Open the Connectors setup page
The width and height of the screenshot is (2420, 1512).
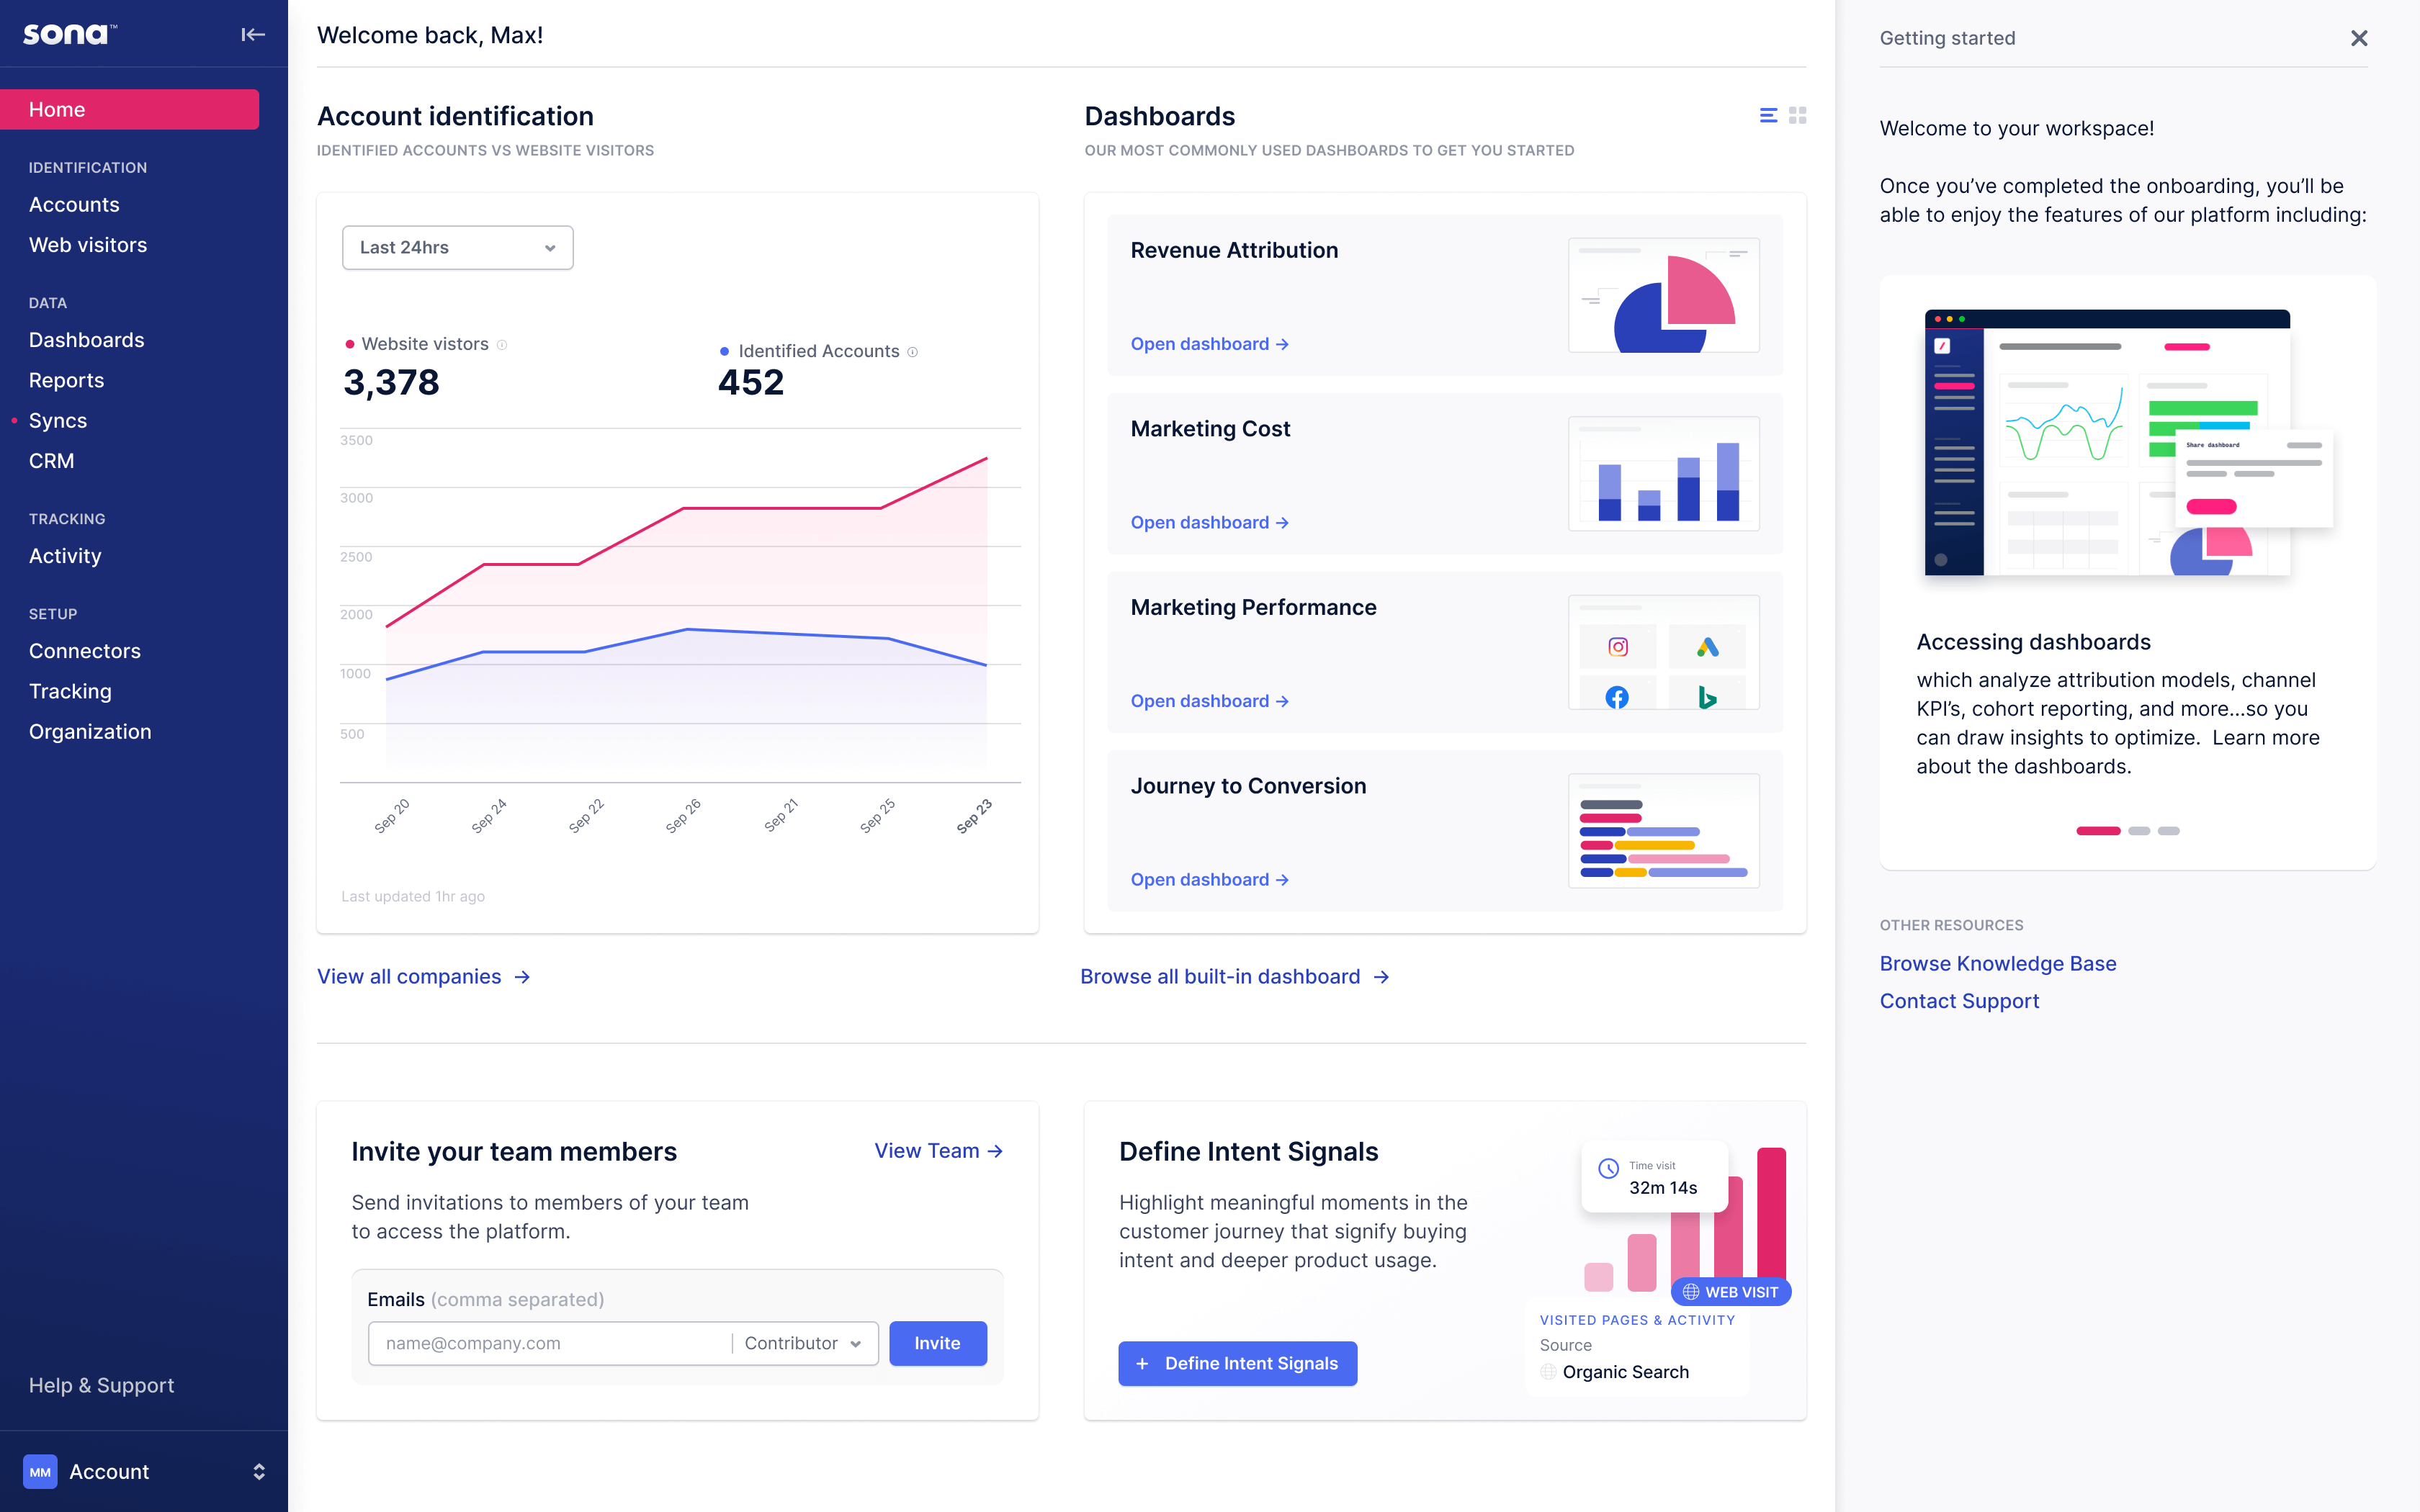coord(85,651)
